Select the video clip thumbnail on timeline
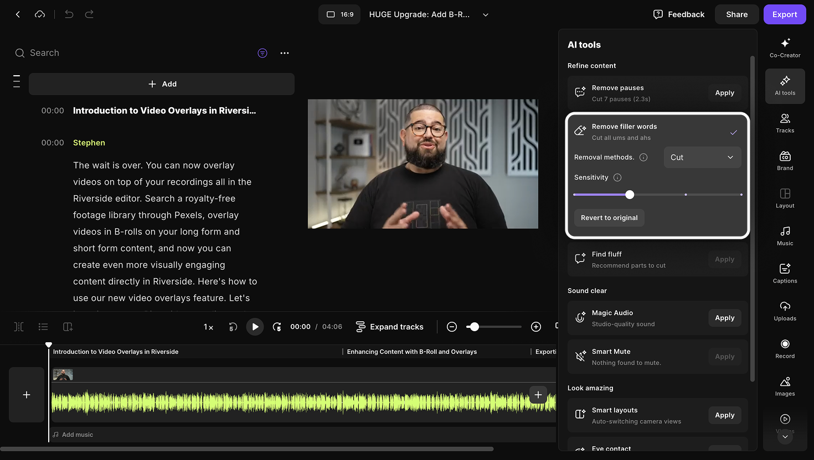Screen dimensions: 814x460 (63, 375)
